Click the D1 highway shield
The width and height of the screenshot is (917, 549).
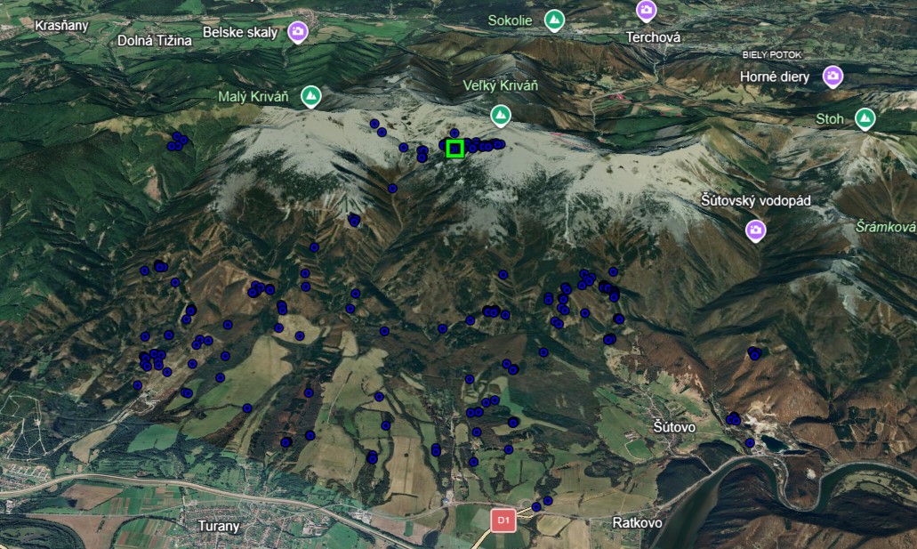click(503, 520)
